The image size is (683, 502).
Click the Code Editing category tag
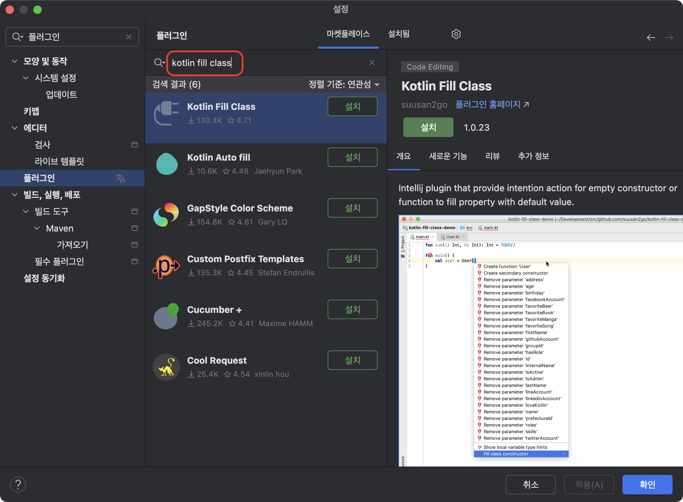pyautogui.click(x=430, y=67)
